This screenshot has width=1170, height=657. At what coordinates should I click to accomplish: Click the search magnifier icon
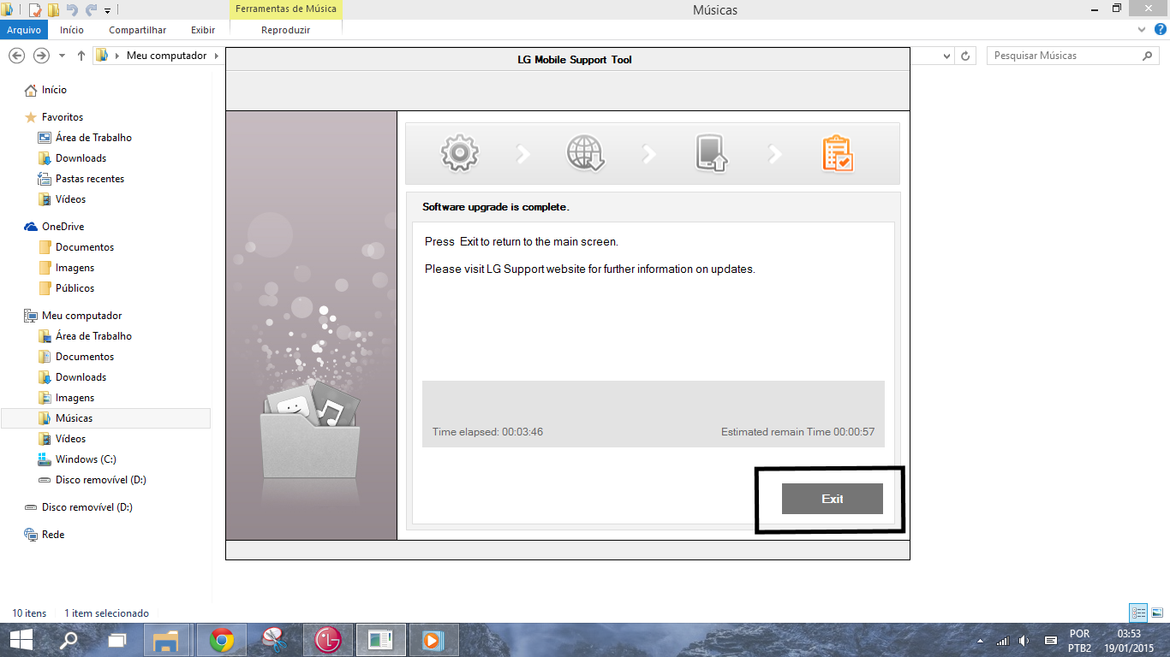[1148, 56]
